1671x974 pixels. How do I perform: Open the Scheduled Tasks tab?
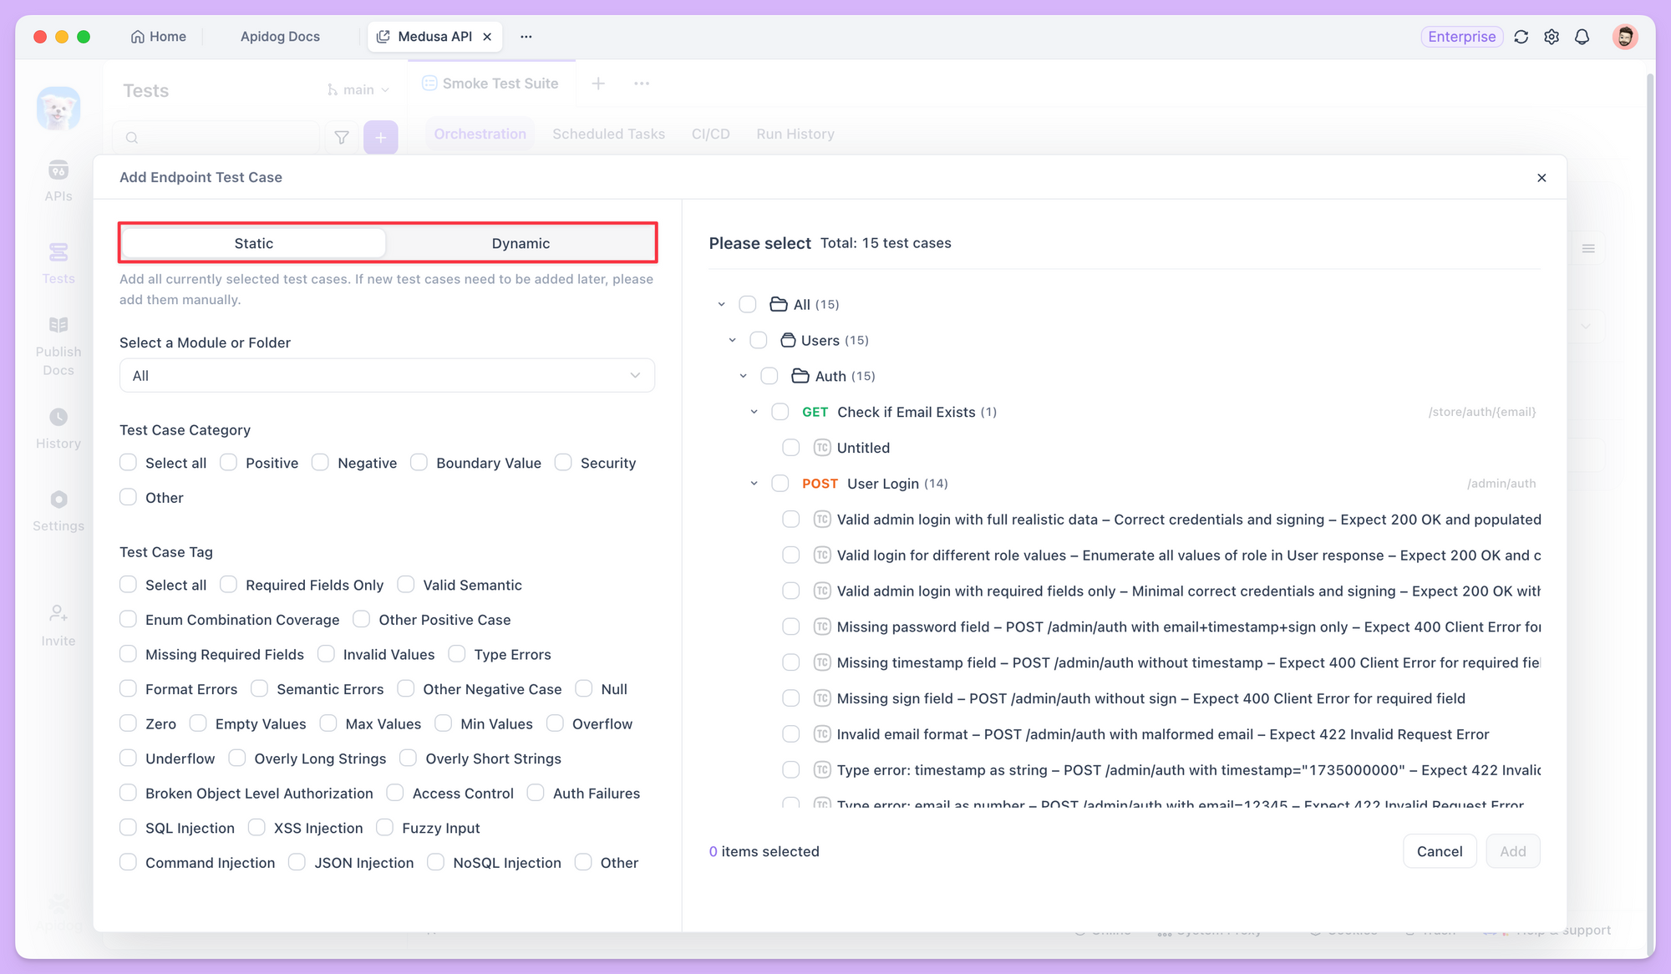tap(607, 134)
